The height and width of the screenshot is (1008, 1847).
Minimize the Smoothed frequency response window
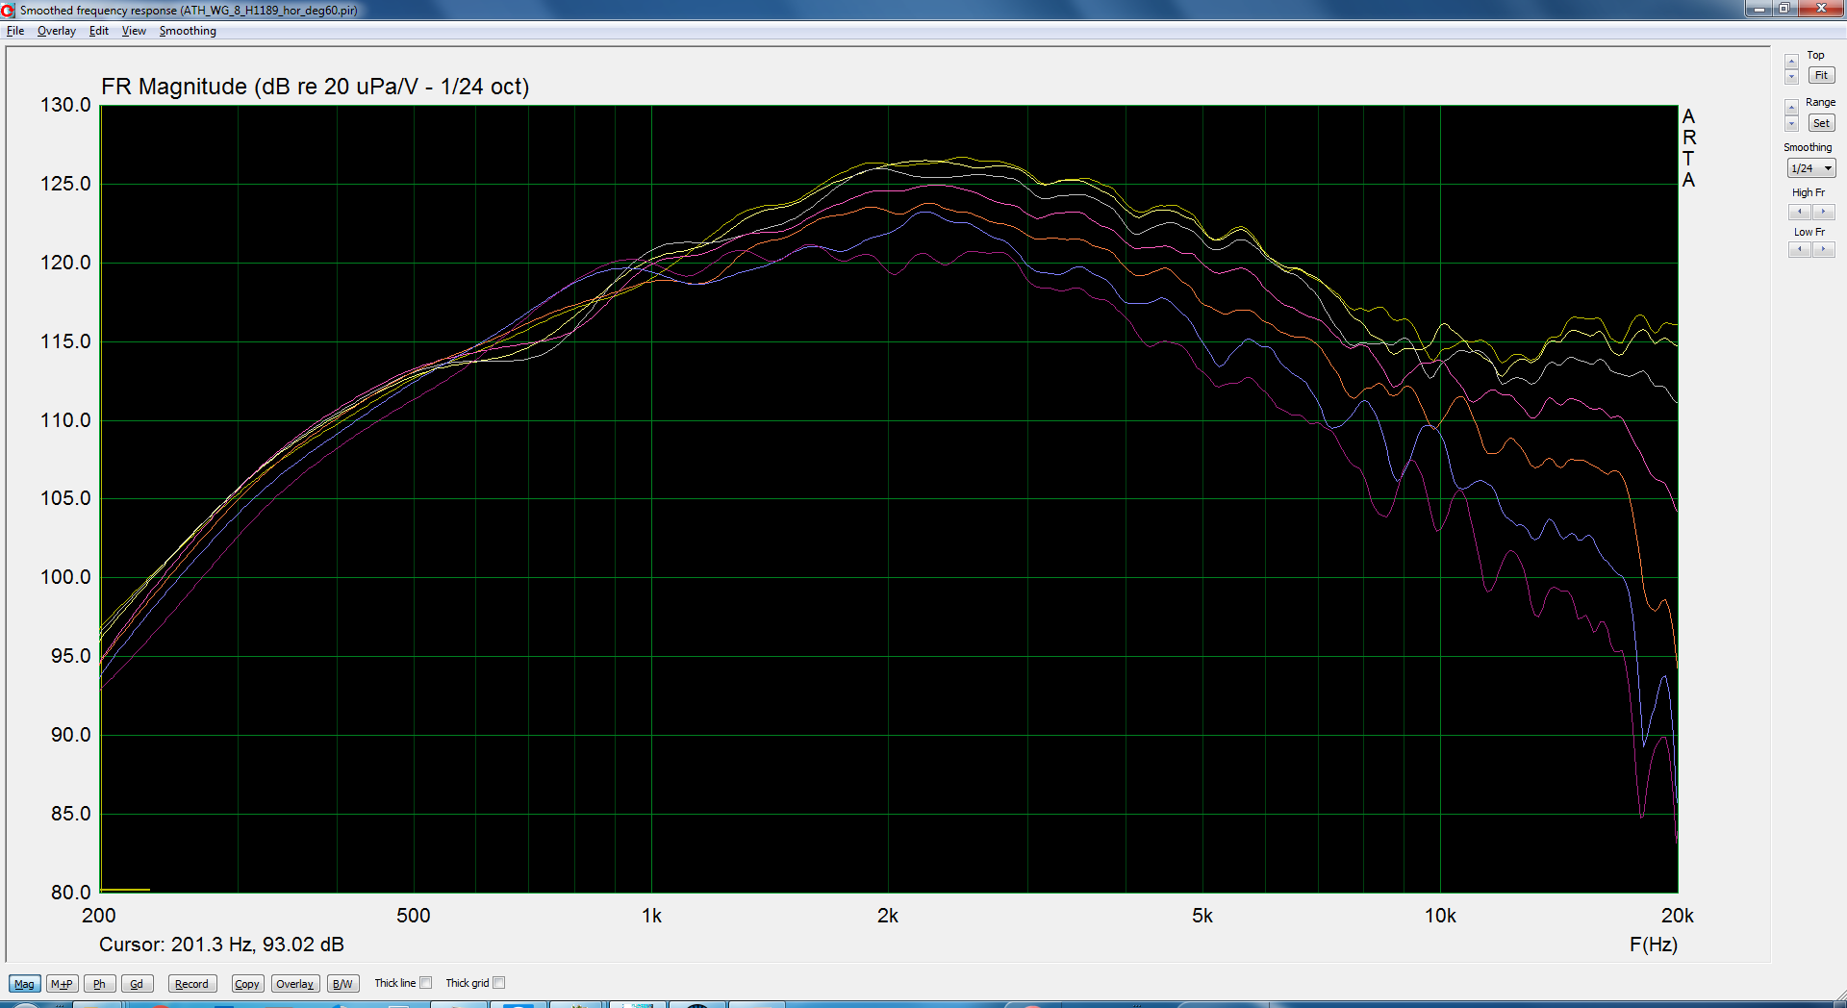click(1758, 9)
